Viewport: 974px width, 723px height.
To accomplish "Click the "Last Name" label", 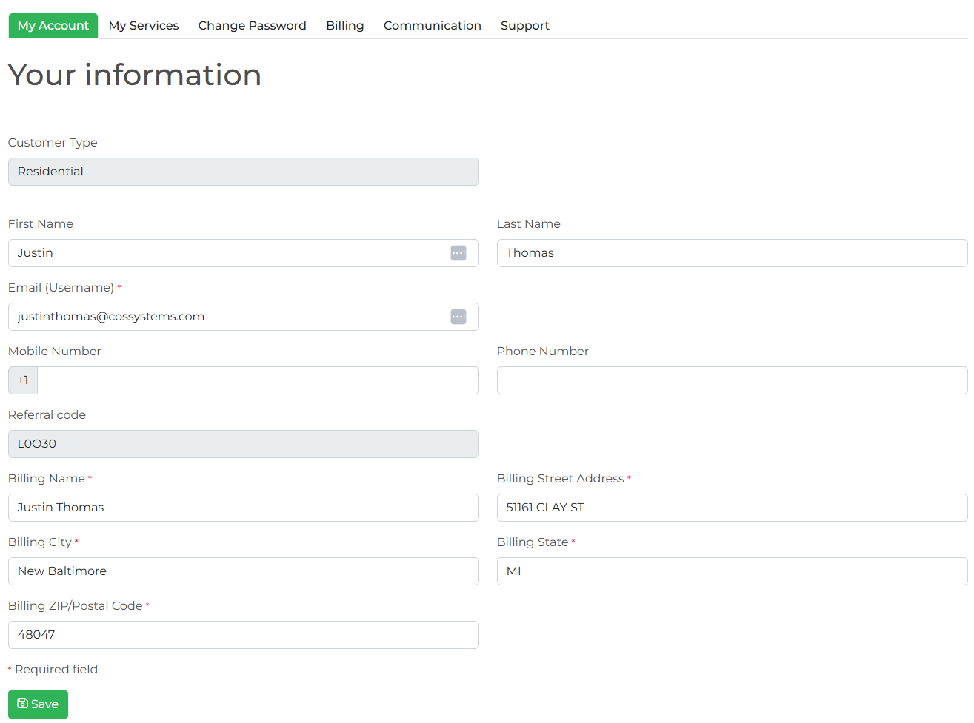I will tap(529, 224).
